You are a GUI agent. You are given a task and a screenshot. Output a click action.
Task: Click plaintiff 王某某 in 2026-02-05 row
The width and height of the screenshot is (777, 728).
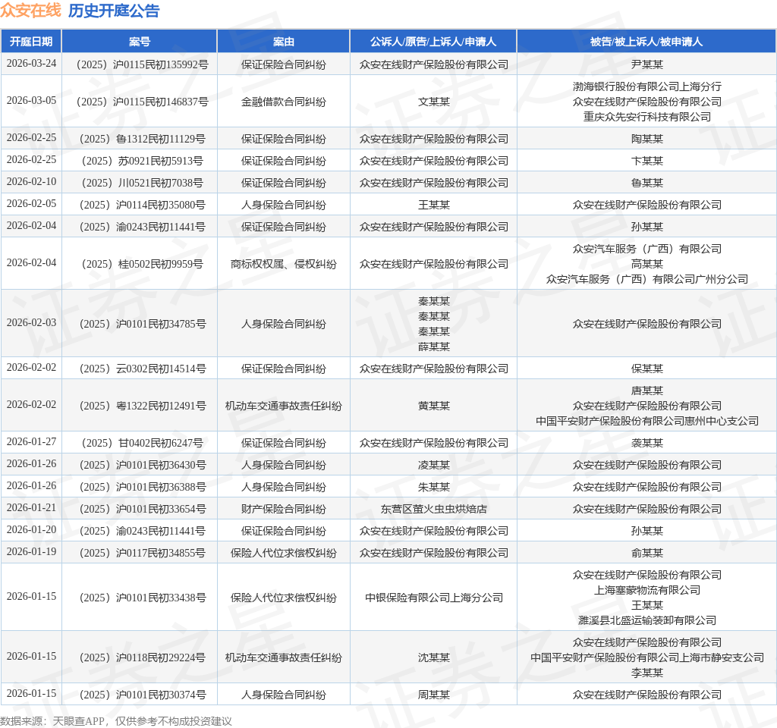pyautogui.click(x=433, y=205)
